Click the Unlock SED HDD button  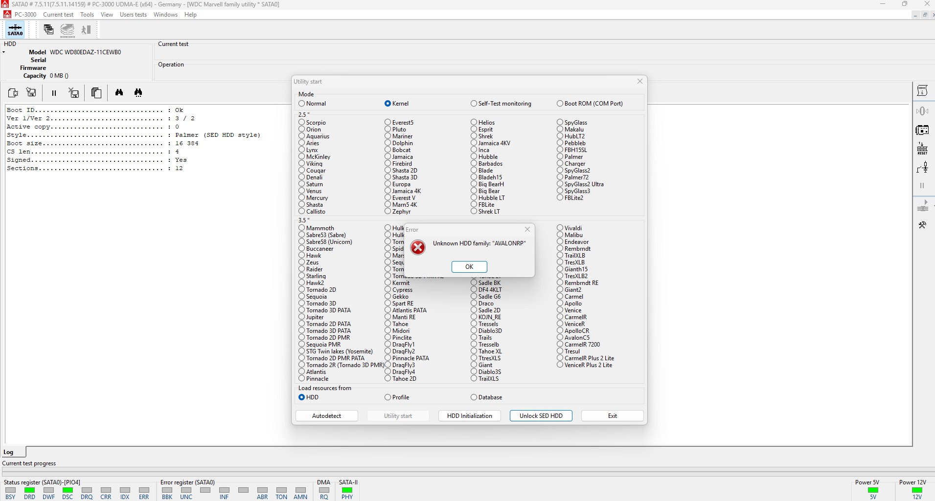pyautogui.click(x=541, y=416)
